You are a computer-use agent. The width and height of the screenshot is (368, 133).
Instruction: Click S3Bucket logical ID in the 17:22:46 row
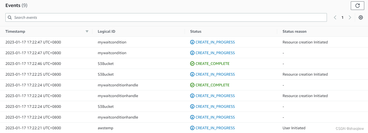point(106,64)
